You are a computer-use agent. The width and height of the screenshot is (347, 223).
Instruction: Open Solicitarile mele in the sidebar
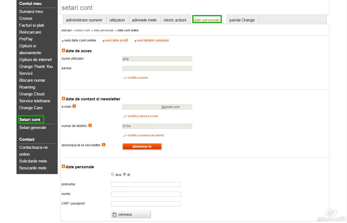(33, 161)
